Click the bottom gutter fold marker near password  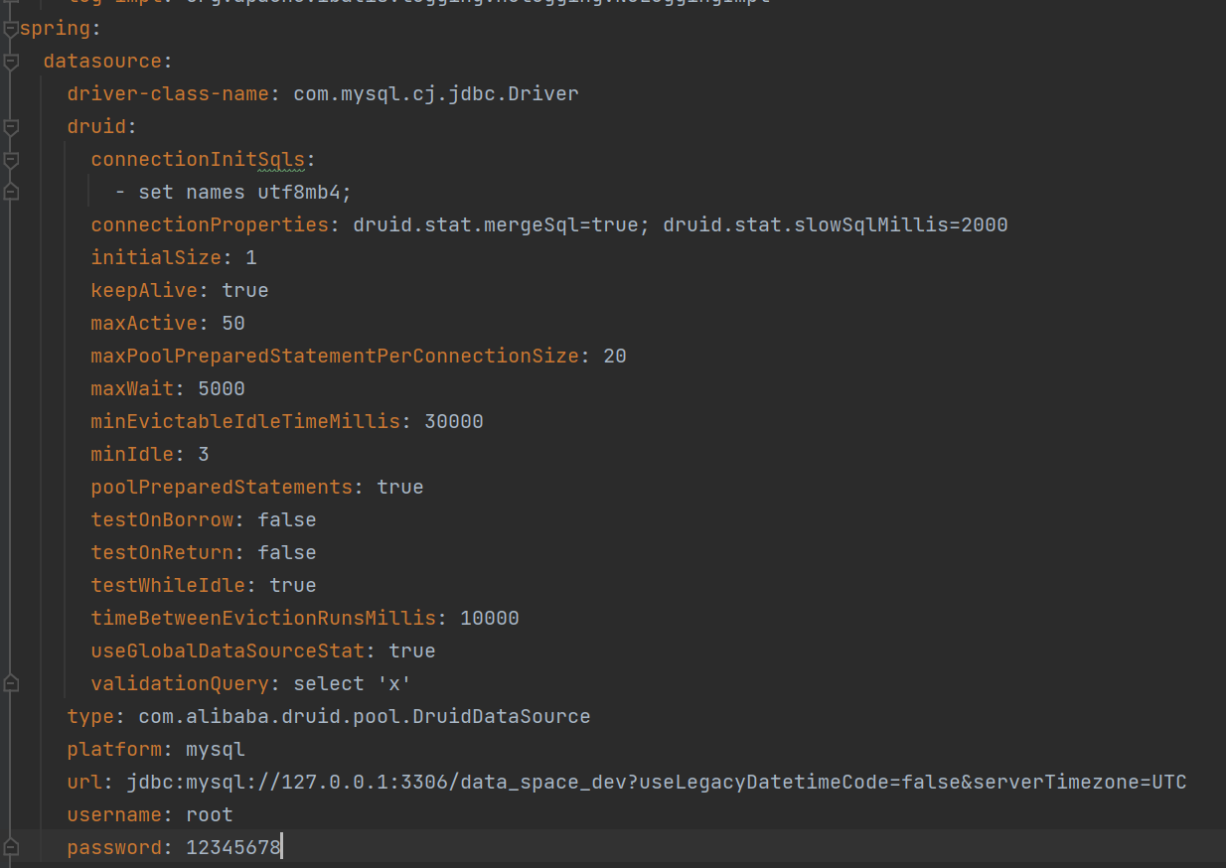(10, 847)
